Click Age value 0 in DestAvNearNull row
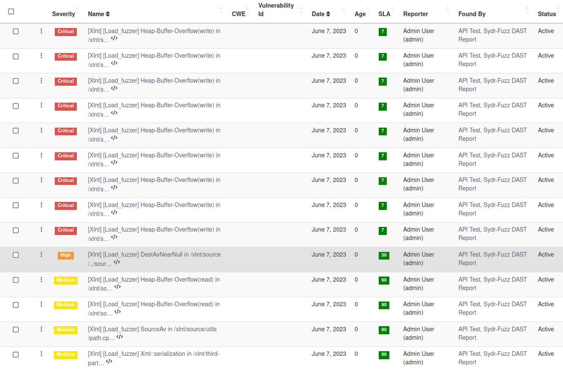563x369 pixels. tap(356, 255)
